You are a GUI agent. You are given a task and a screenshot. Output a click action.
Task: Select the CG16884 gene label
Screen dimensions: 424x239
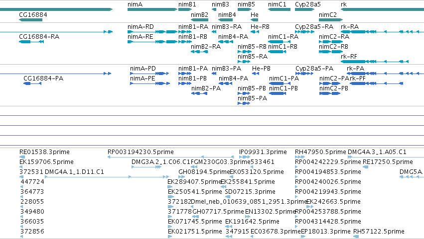tap(33, 14)
